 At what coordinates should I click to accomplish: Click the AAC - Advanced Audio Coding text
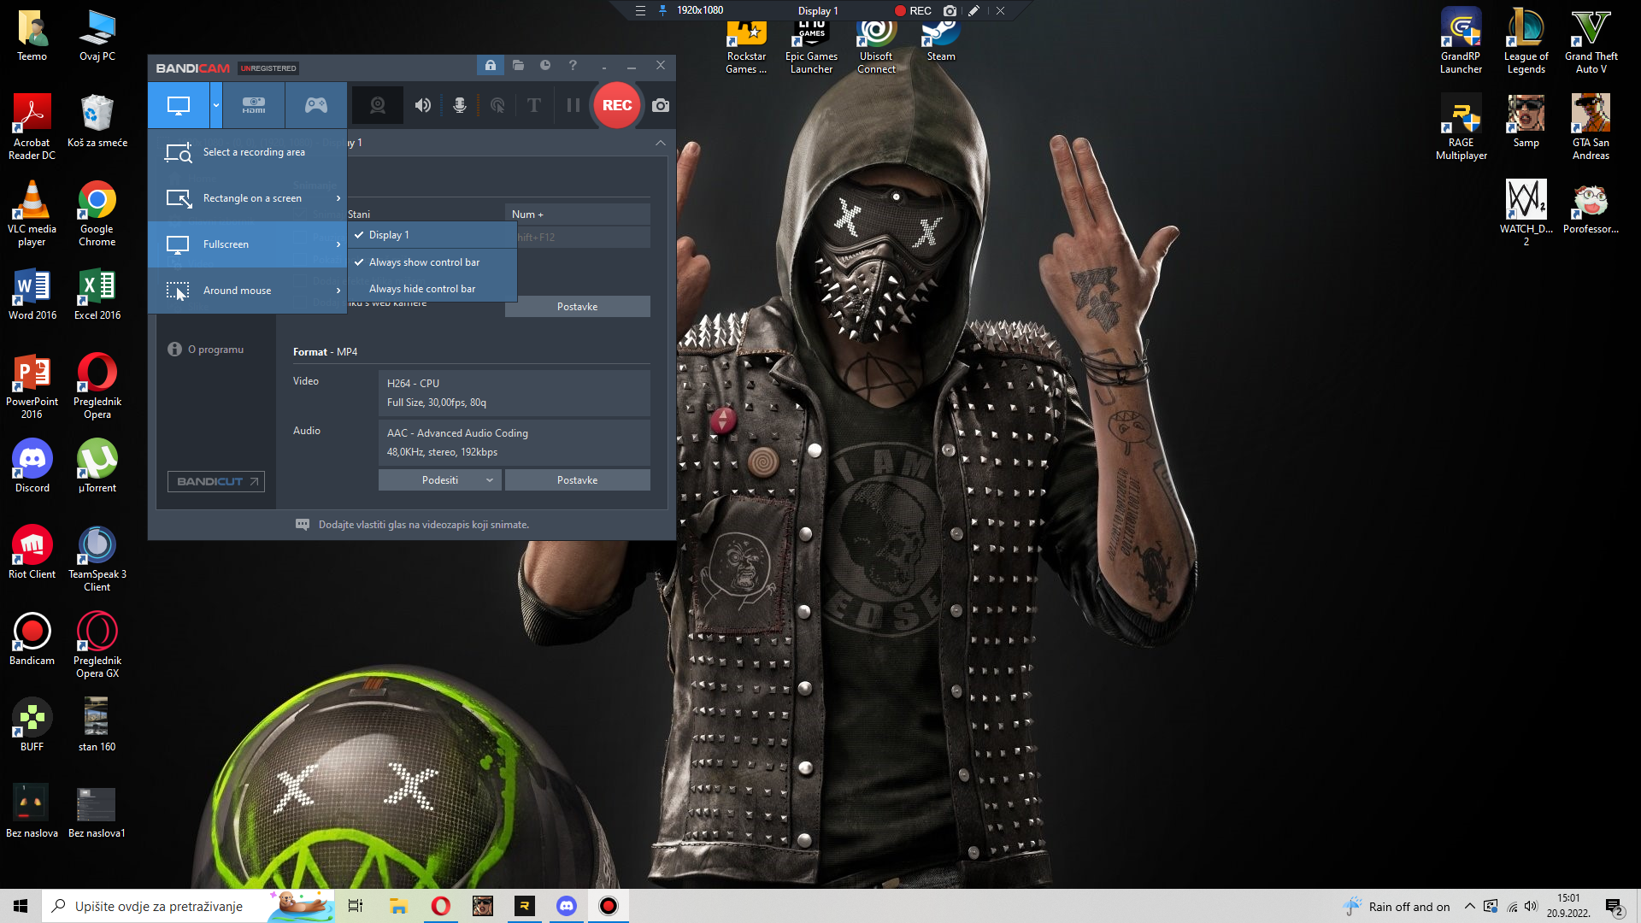tap(457, 433)
